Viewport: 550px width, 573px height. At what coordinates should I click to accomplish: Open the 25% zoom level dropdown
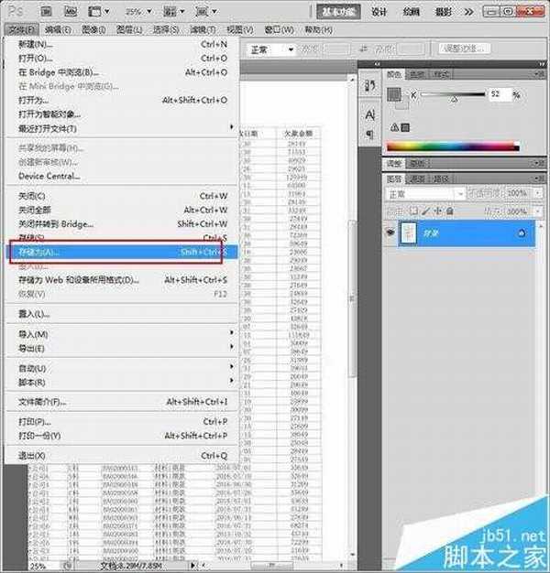pyautogui.click(x=138, y=12)
